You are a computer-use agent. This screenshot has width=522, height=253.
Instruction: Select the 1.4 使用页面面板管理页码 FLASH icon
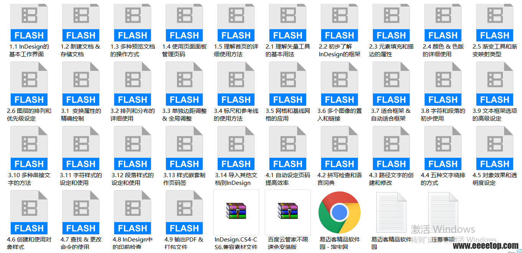(184, 22)
